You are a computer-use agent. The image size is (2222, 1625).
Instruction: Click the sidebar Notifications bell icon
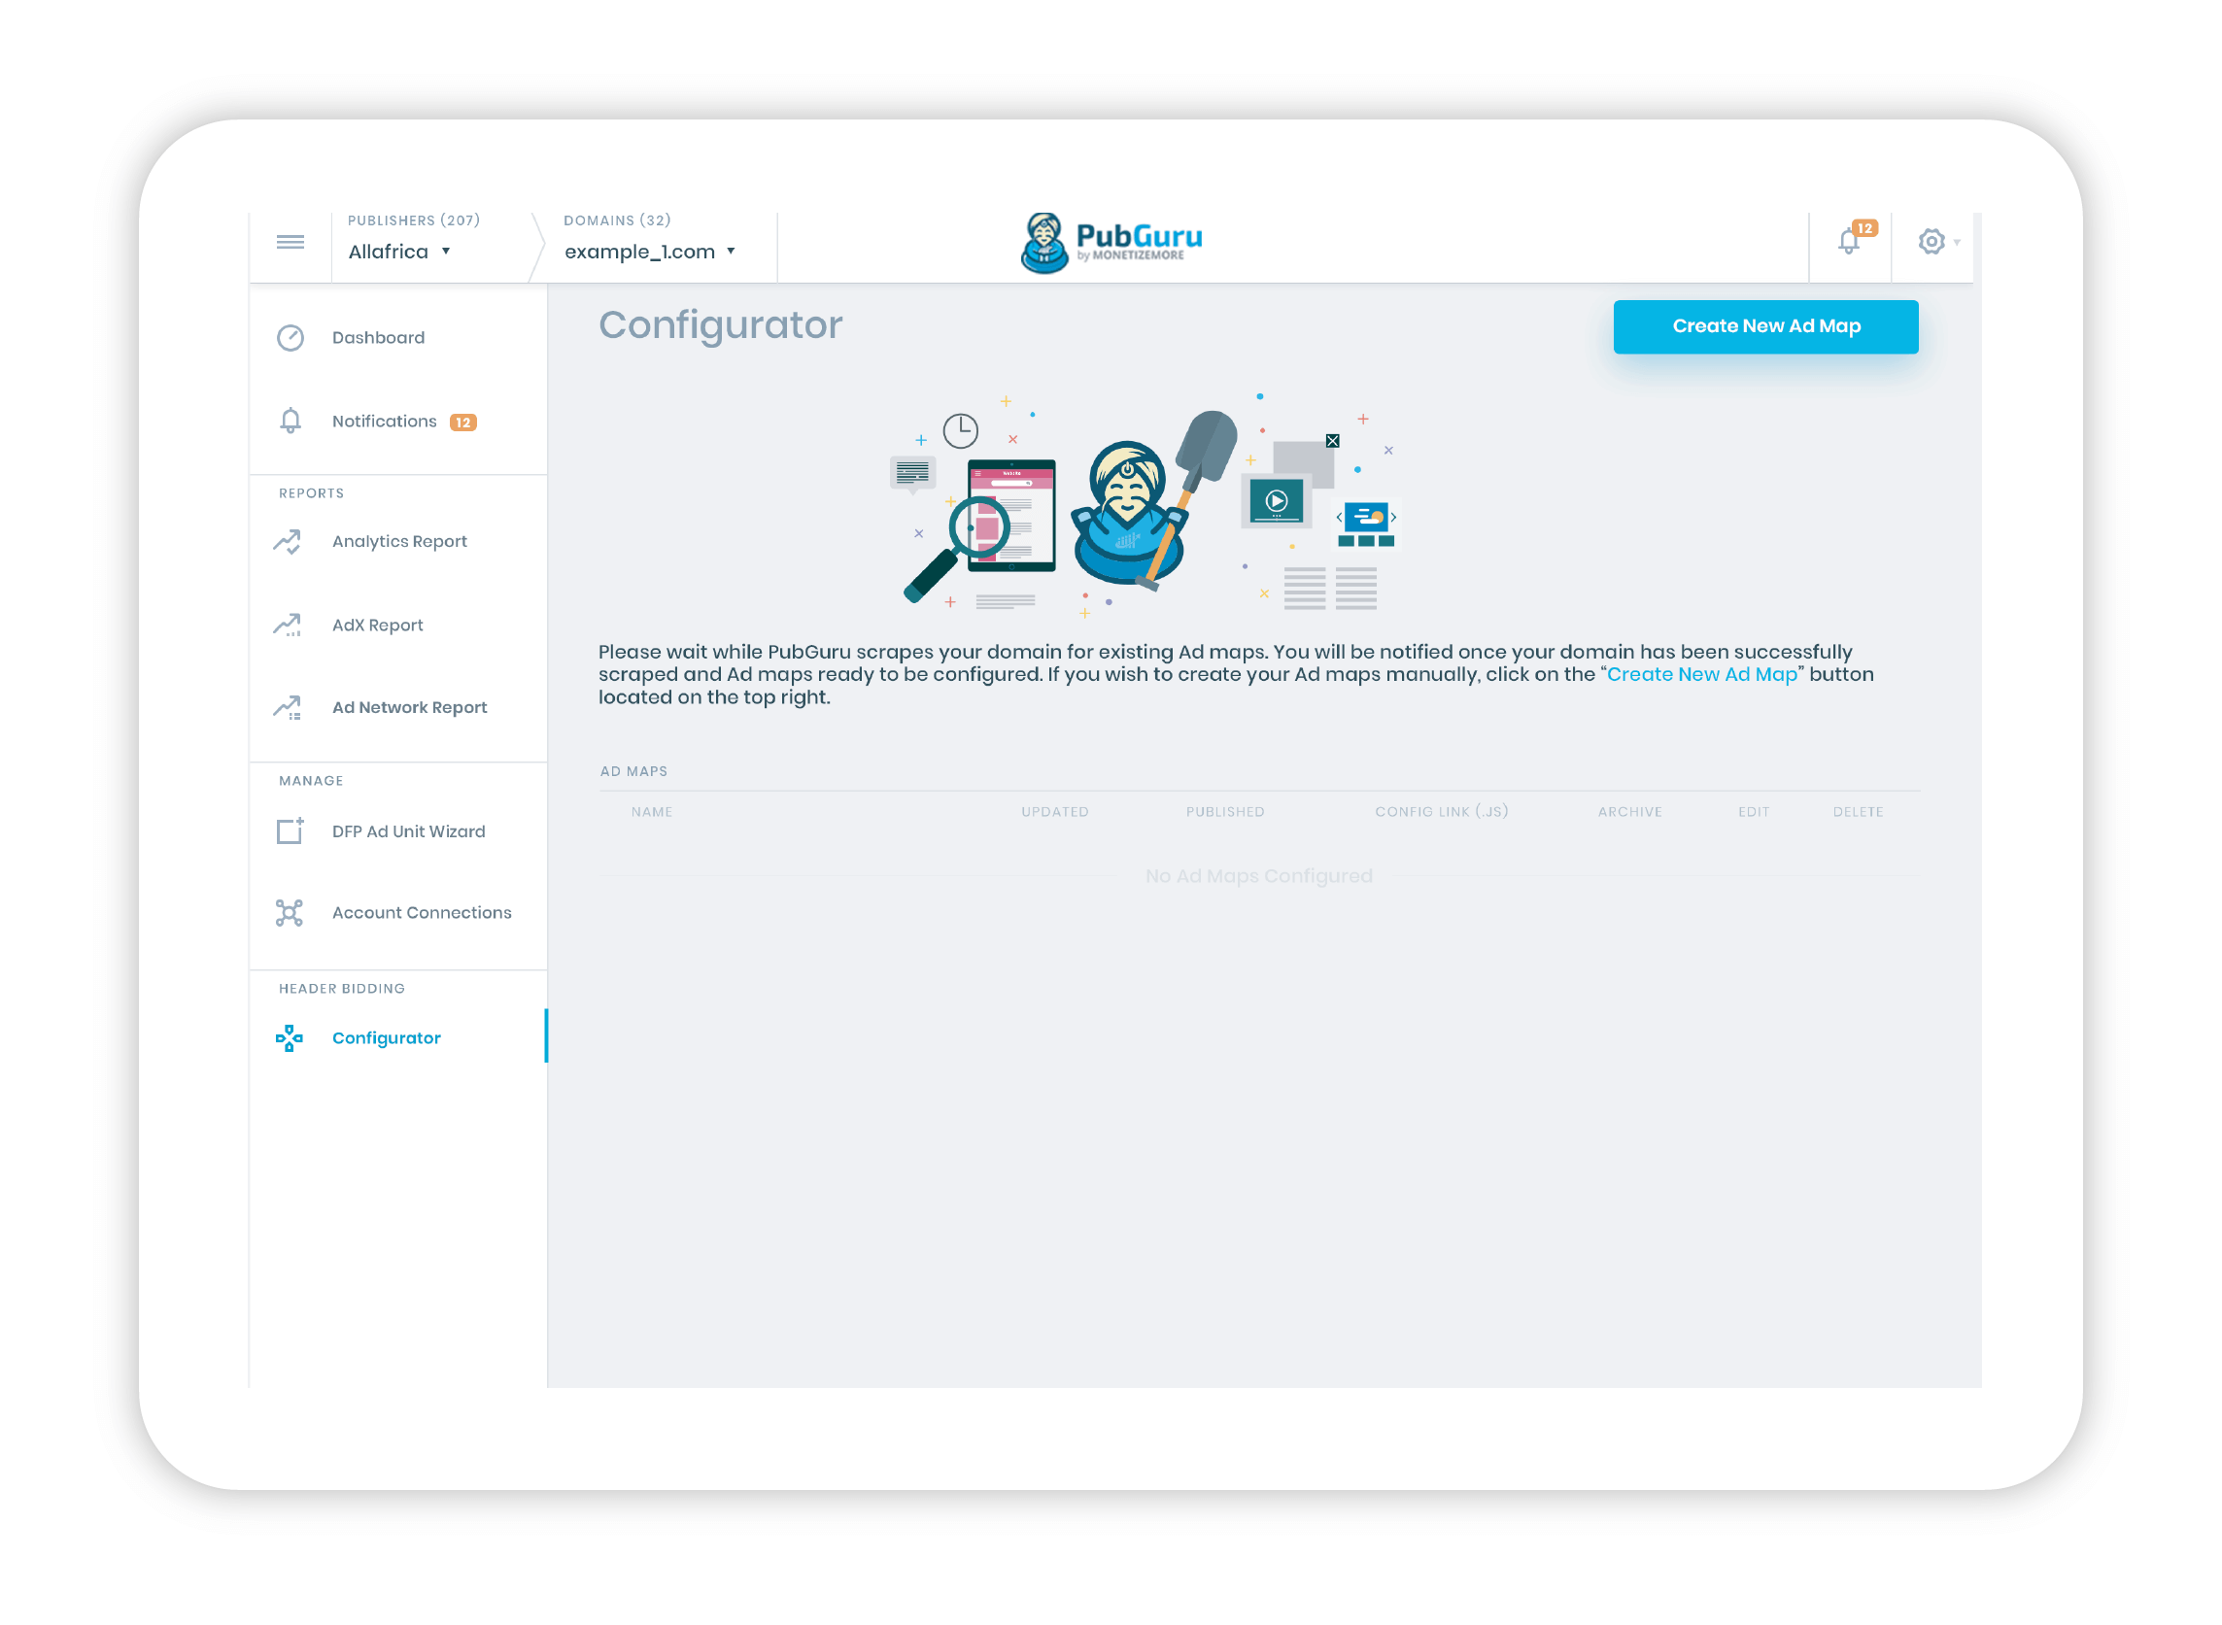click(291, 422)
